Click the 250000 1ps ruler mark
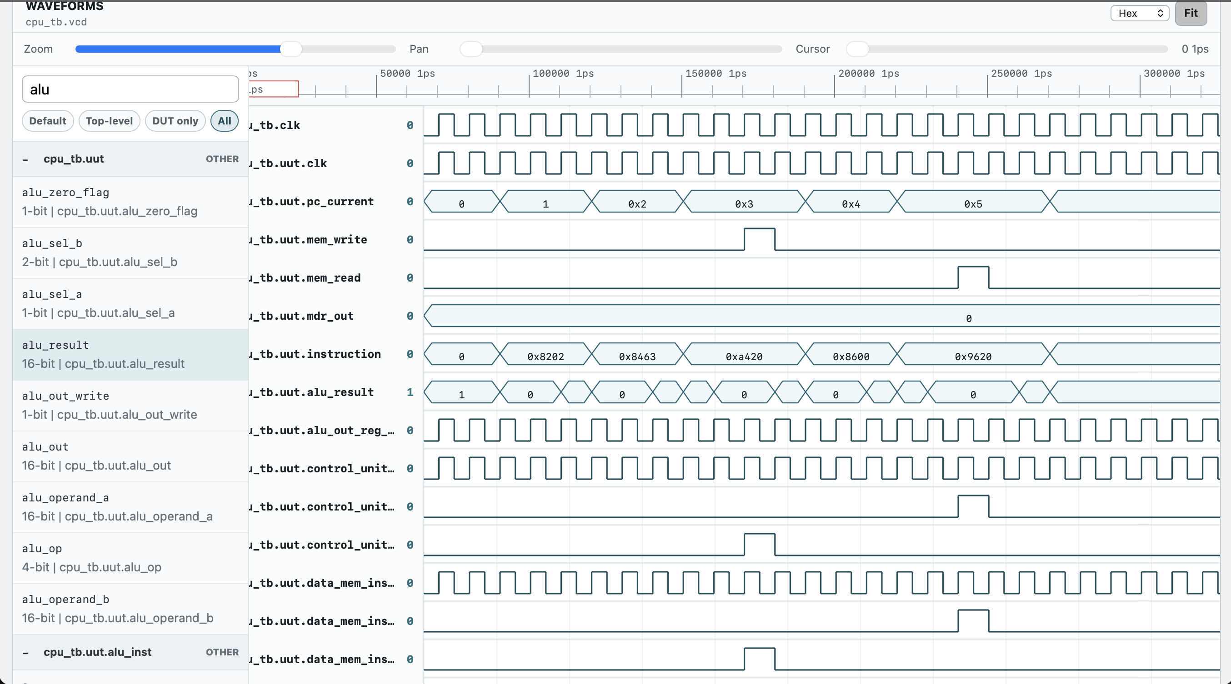This screenshot has height=684, width=1231. click(1021, 74)
